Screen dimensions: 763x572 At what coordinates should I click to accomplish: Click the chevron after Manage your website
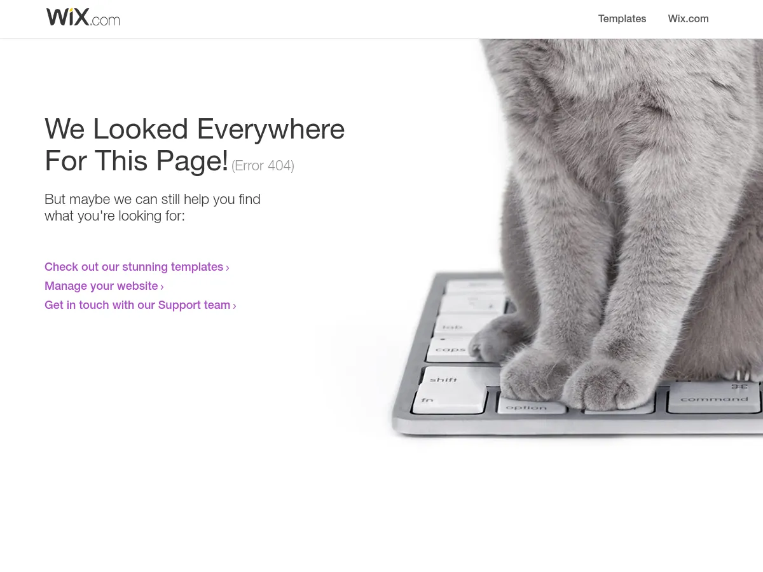click(162, 287)
